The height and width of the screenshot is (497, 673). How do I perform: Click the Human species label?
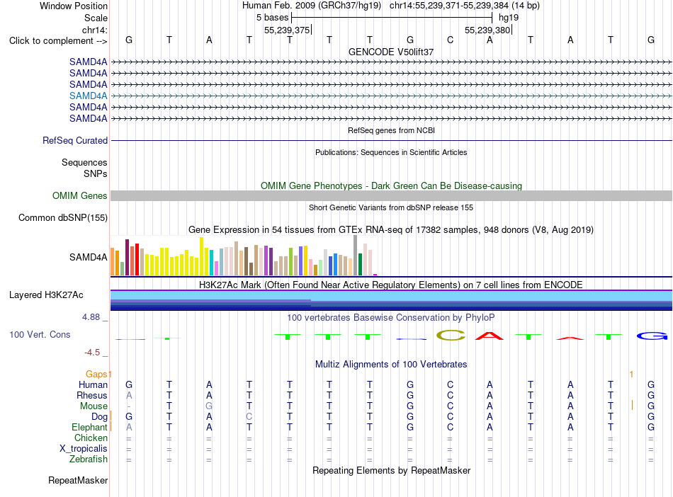[93, 384]
